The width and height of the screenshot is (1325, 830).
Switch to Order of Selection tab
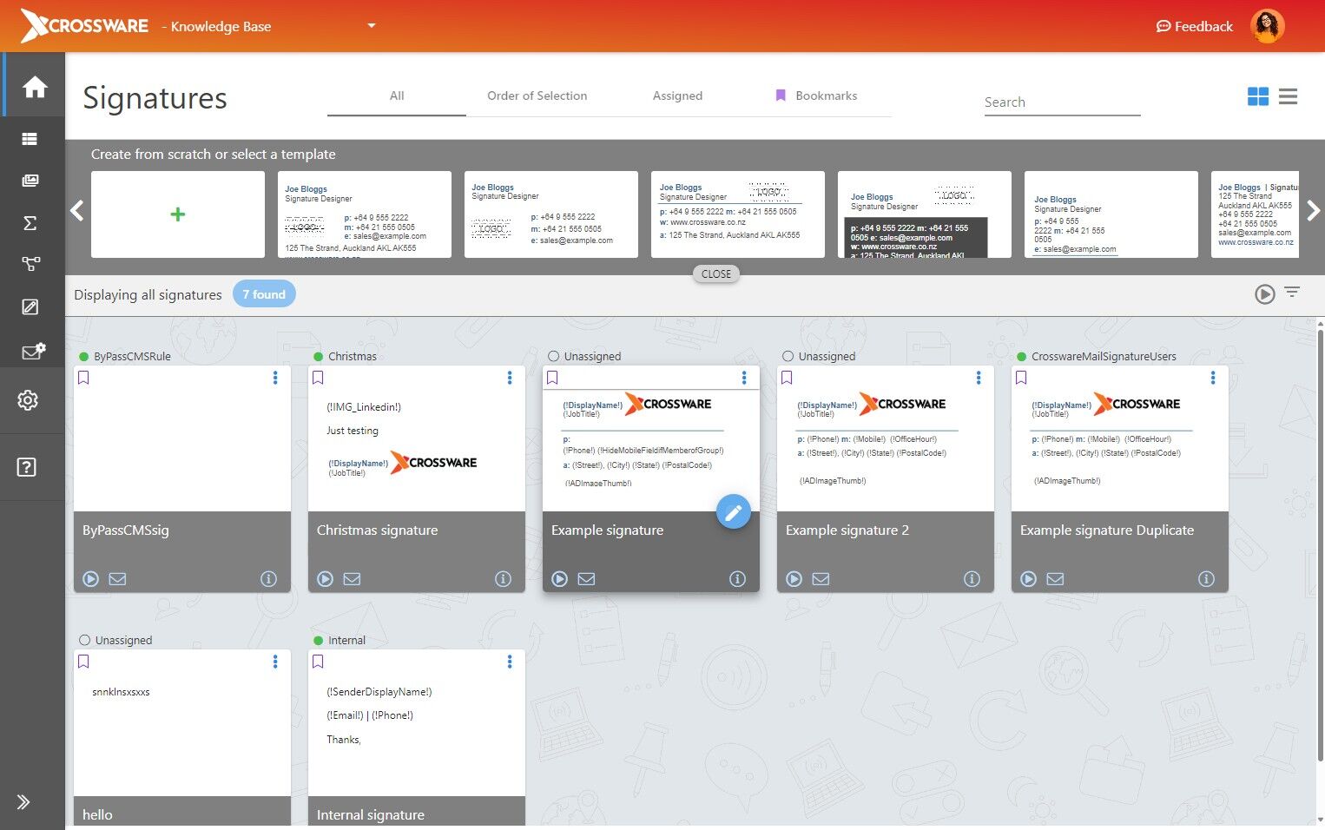pyautogui.click(x=537, y=96)
